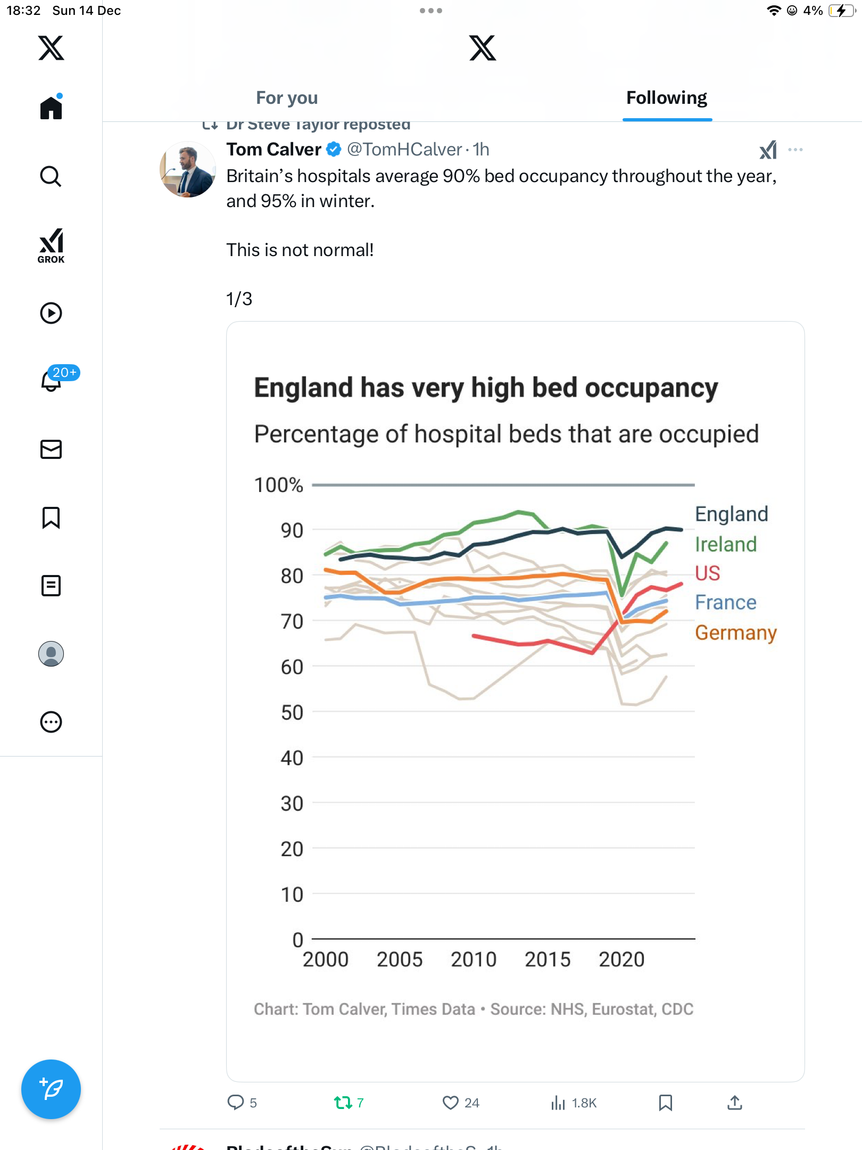Open the Search icon in sidebar
Screen dimensions: 862x1150
pyautogui.click(x=51, y=176)
